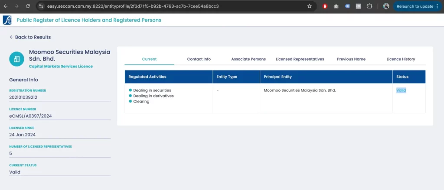
Task: Go back using browser back arrow
Action: (x=5, y=6)
